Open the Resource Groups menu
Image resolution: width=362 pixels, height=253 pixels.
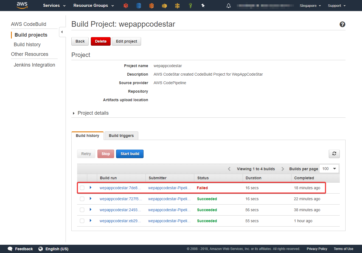tap(94, 5)
